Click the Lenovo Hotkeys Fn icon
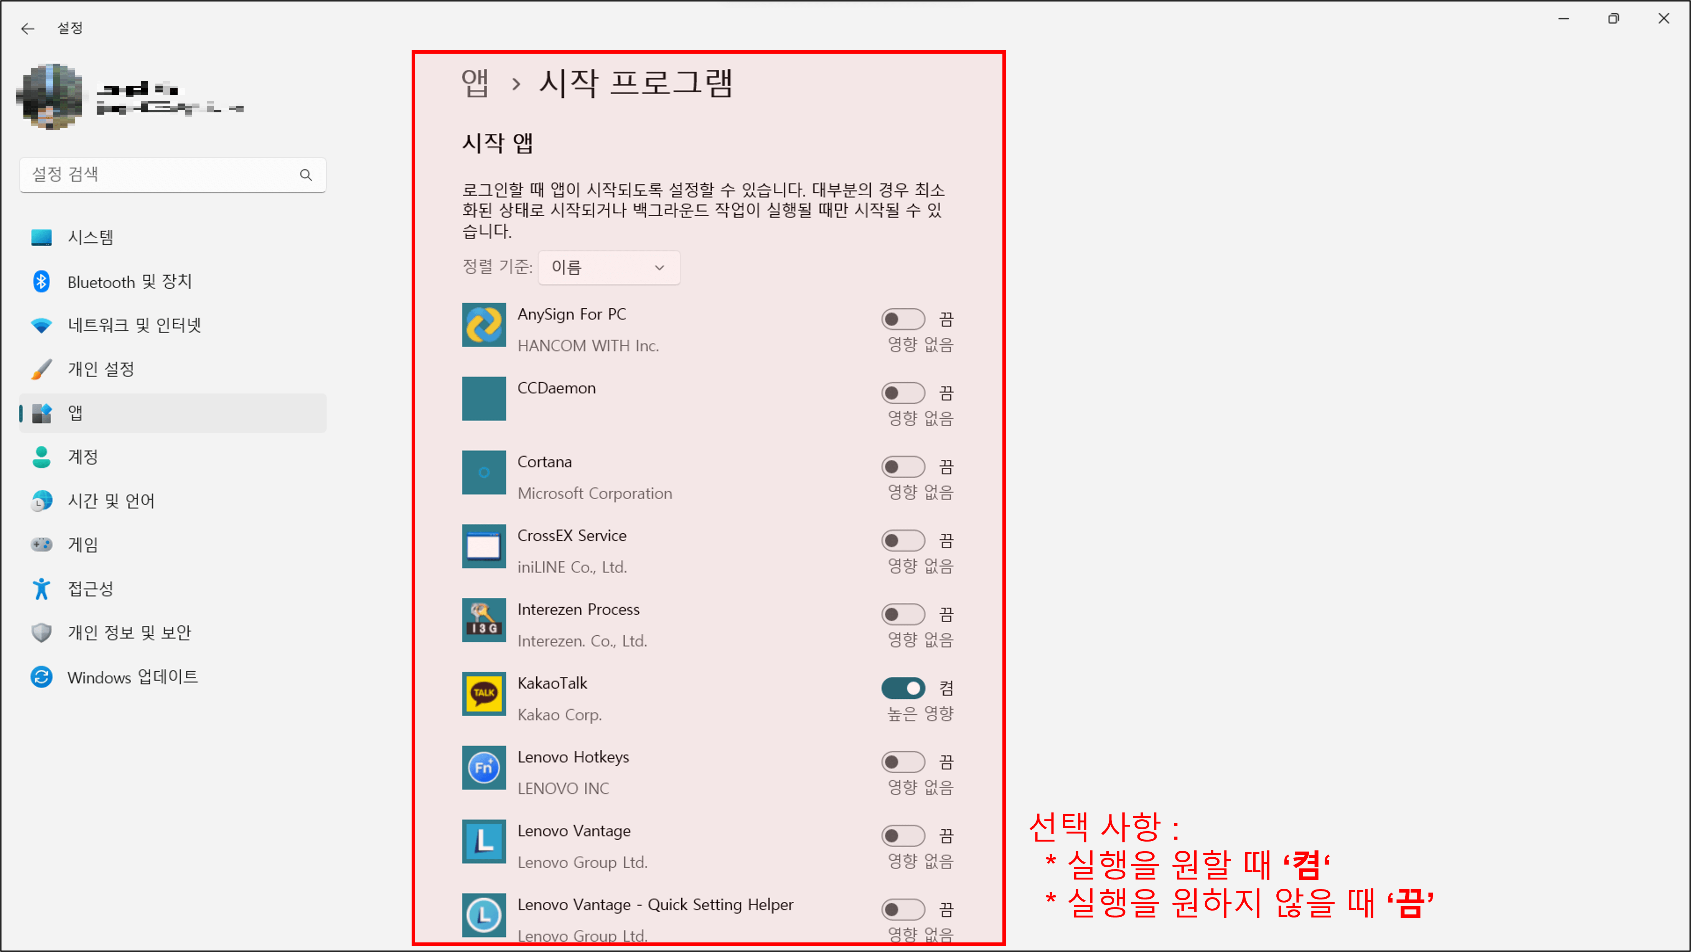This screenshot has height=952, width=1691. [x=484, y=768]
